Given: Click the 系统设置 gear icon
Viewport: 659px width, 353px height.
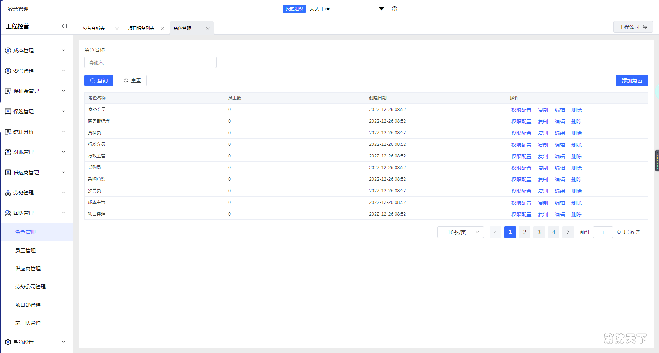Looking at the screenshot, I should 8,342.
